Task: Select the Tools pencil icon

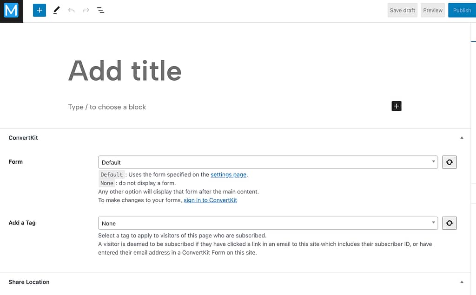Action: click(x=56, y=10)
